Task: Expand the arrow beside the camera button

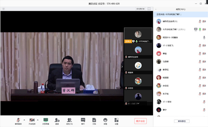Action: pos(38,120)
